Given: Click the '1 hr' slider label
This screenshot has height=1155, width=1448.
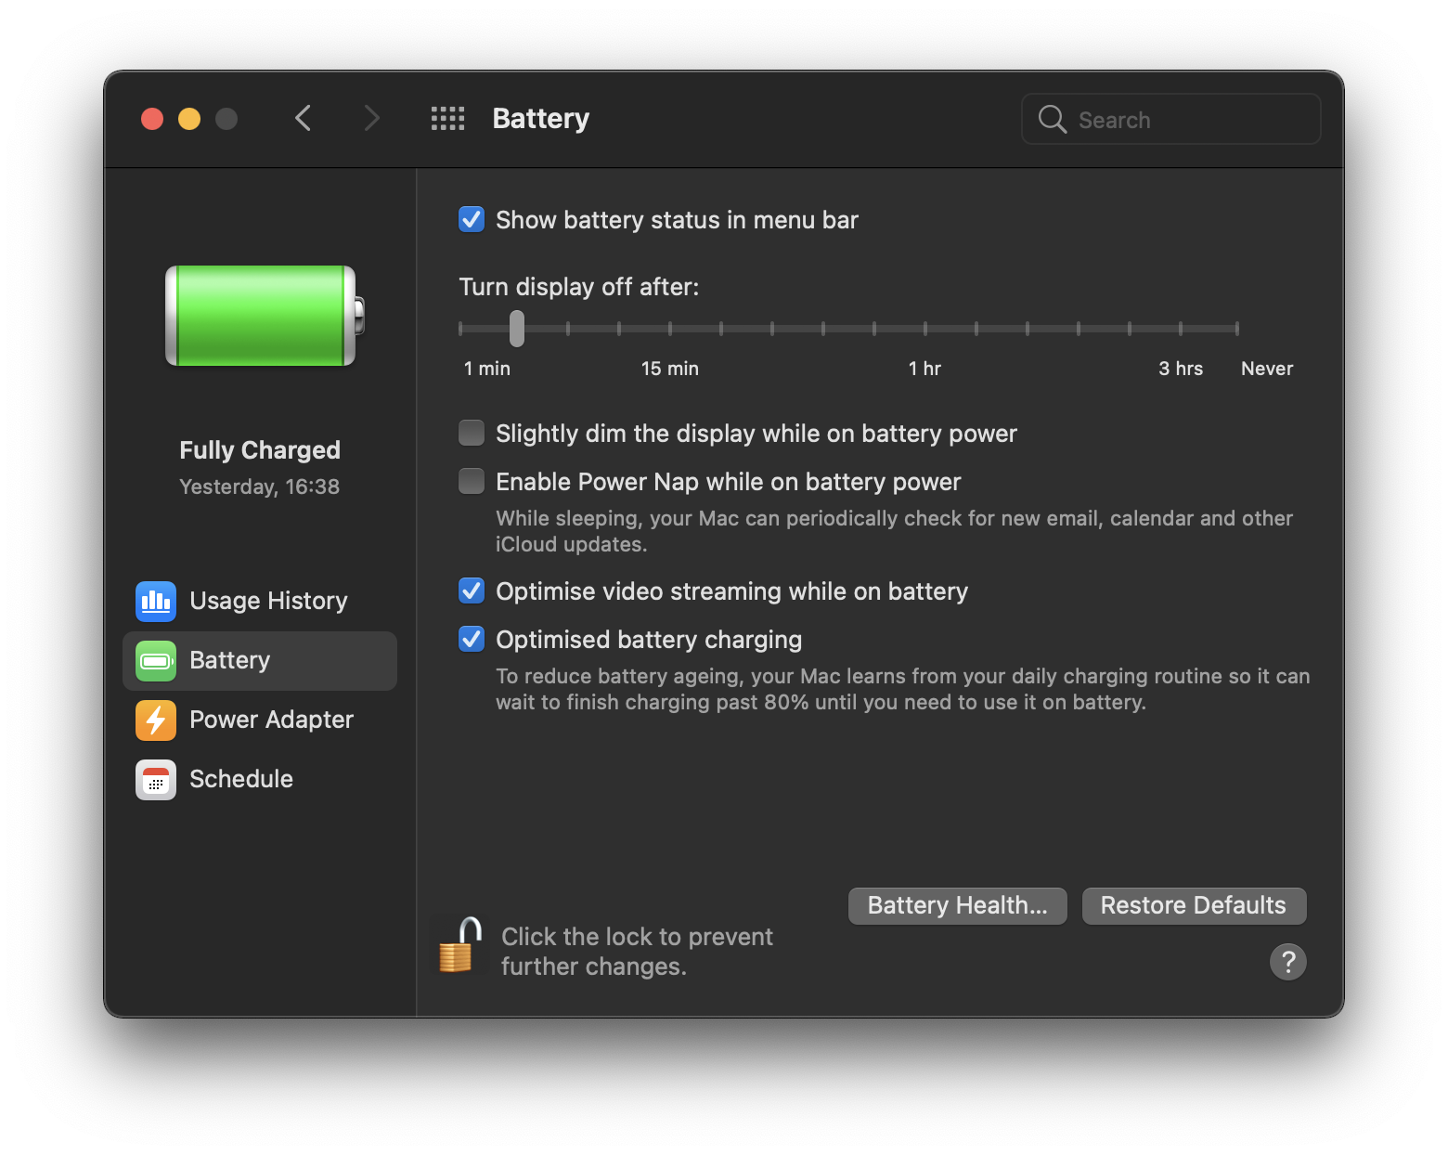Looking at the screenshot, I should coord(924,369).
